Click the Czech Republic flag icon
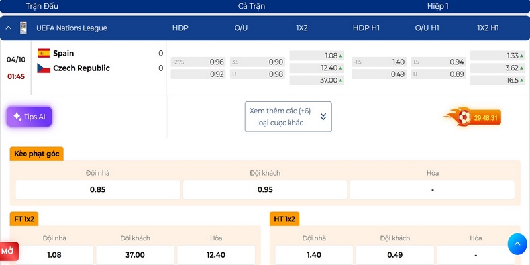 coord(44,68)
